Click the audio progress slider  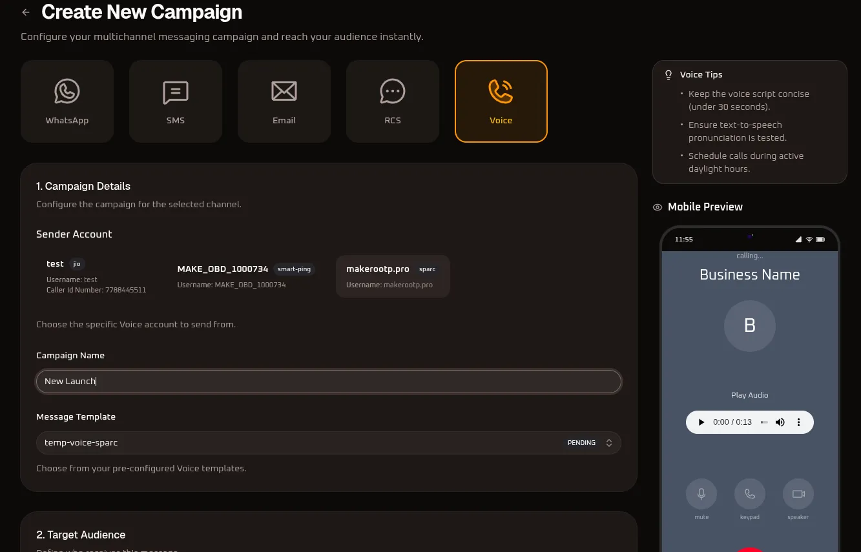764,422
